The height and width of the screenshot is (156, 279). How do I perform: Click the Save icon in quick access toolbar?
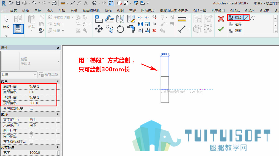[x=18, y=3]
